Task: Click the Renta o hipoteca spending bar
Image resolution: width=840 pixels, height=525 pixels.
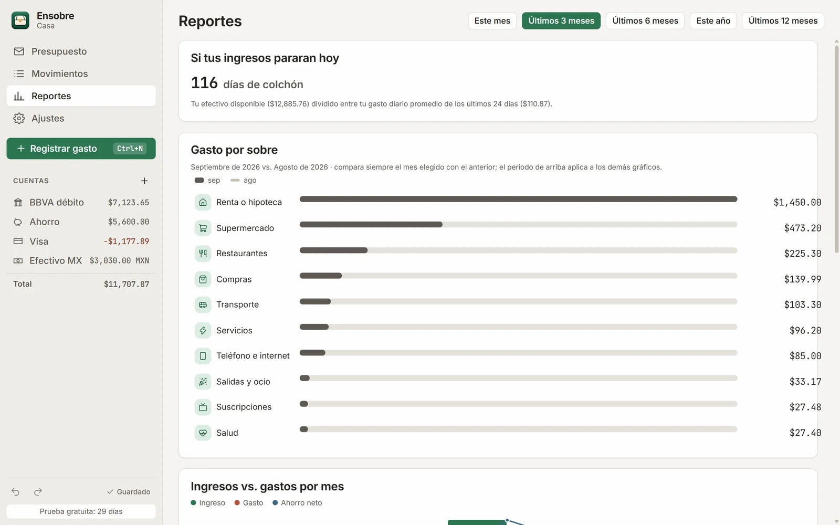Action: (518, 199)
